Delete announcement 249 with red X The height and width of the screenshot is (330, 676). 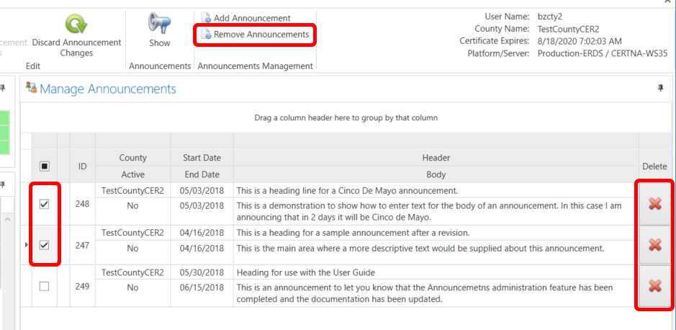click(654, 286)
